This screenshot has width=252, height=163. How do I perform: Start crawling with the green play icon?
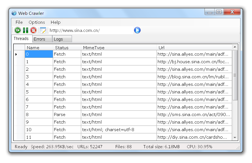point(18,30)
